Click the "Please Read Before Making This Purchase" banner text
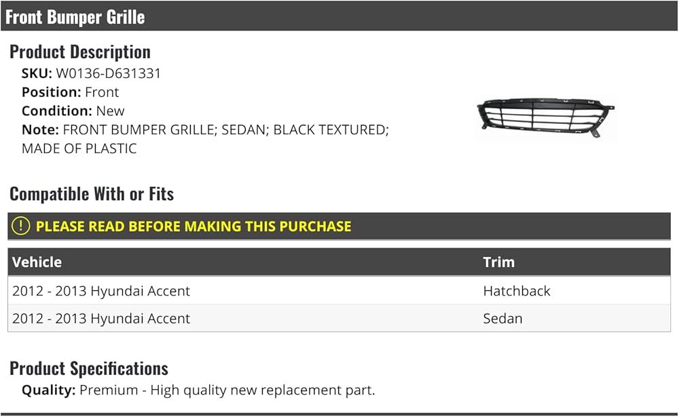The height and width of the screenshot is (417, 679). (194, 226)
